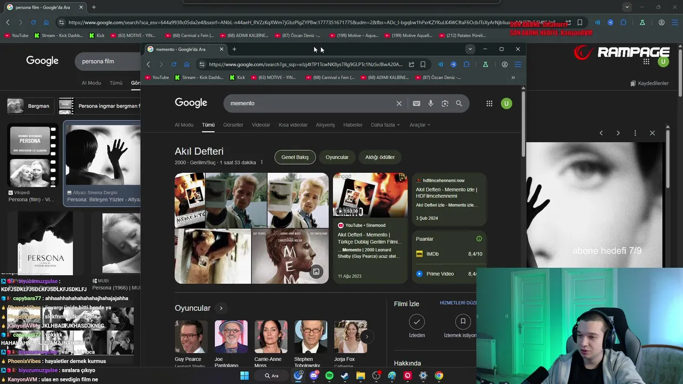The height and width of the screenshot is (384, 683).
Task: Open the extensions puzzle icon
Action: [x=466, y=65]
